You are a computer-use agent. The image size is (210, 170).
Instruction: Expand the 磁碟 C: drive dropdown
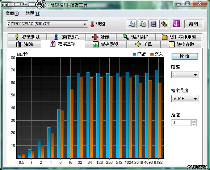coord(185,75)
